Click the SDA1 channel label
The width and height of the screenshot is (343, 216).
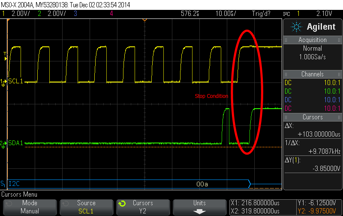[15, 143]
